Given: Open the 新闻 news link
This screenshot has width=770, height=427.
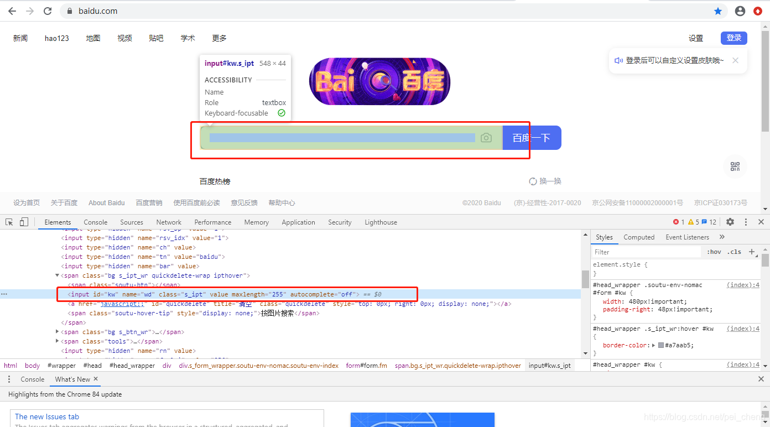Looking at the screenshot, I should 20,38.
